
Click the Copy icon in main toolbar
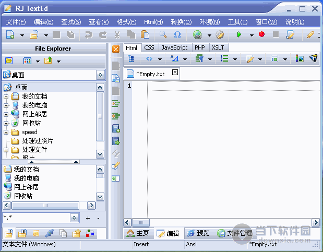[131, 34]
